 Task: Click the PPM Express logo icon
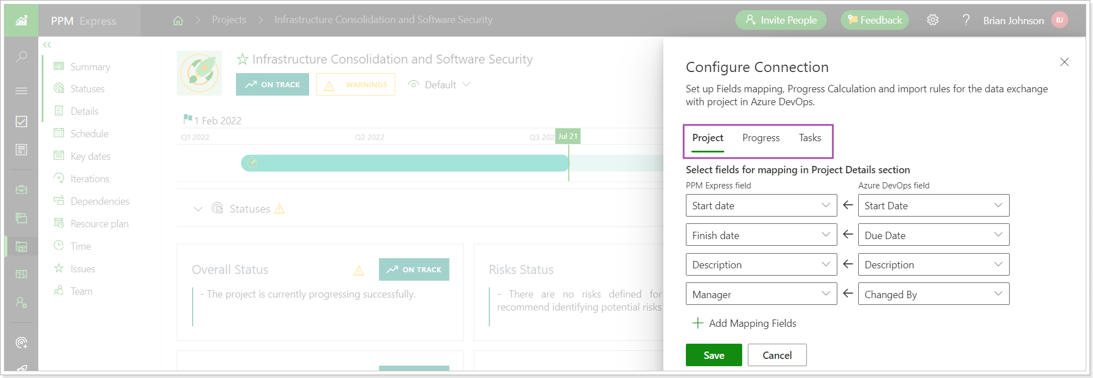click(x=21, y=21)
